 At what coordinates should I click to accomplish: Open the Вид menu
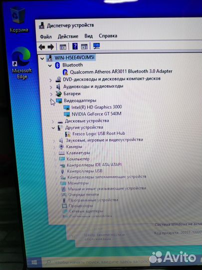point(88,36)
